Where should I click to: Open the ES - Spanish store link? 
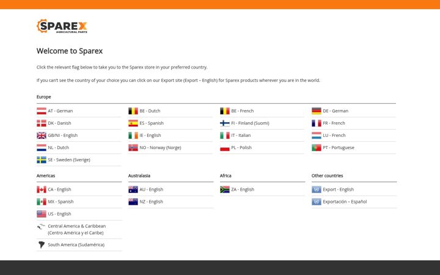[152, 123]
